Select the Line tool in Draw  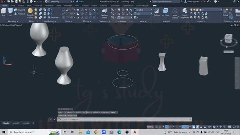click(67, 14)
